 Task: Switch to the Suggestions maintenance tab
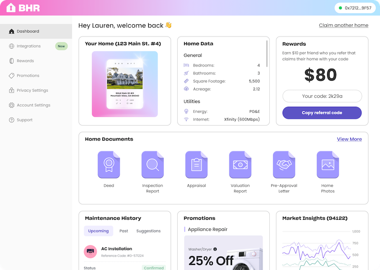[148, 231]
